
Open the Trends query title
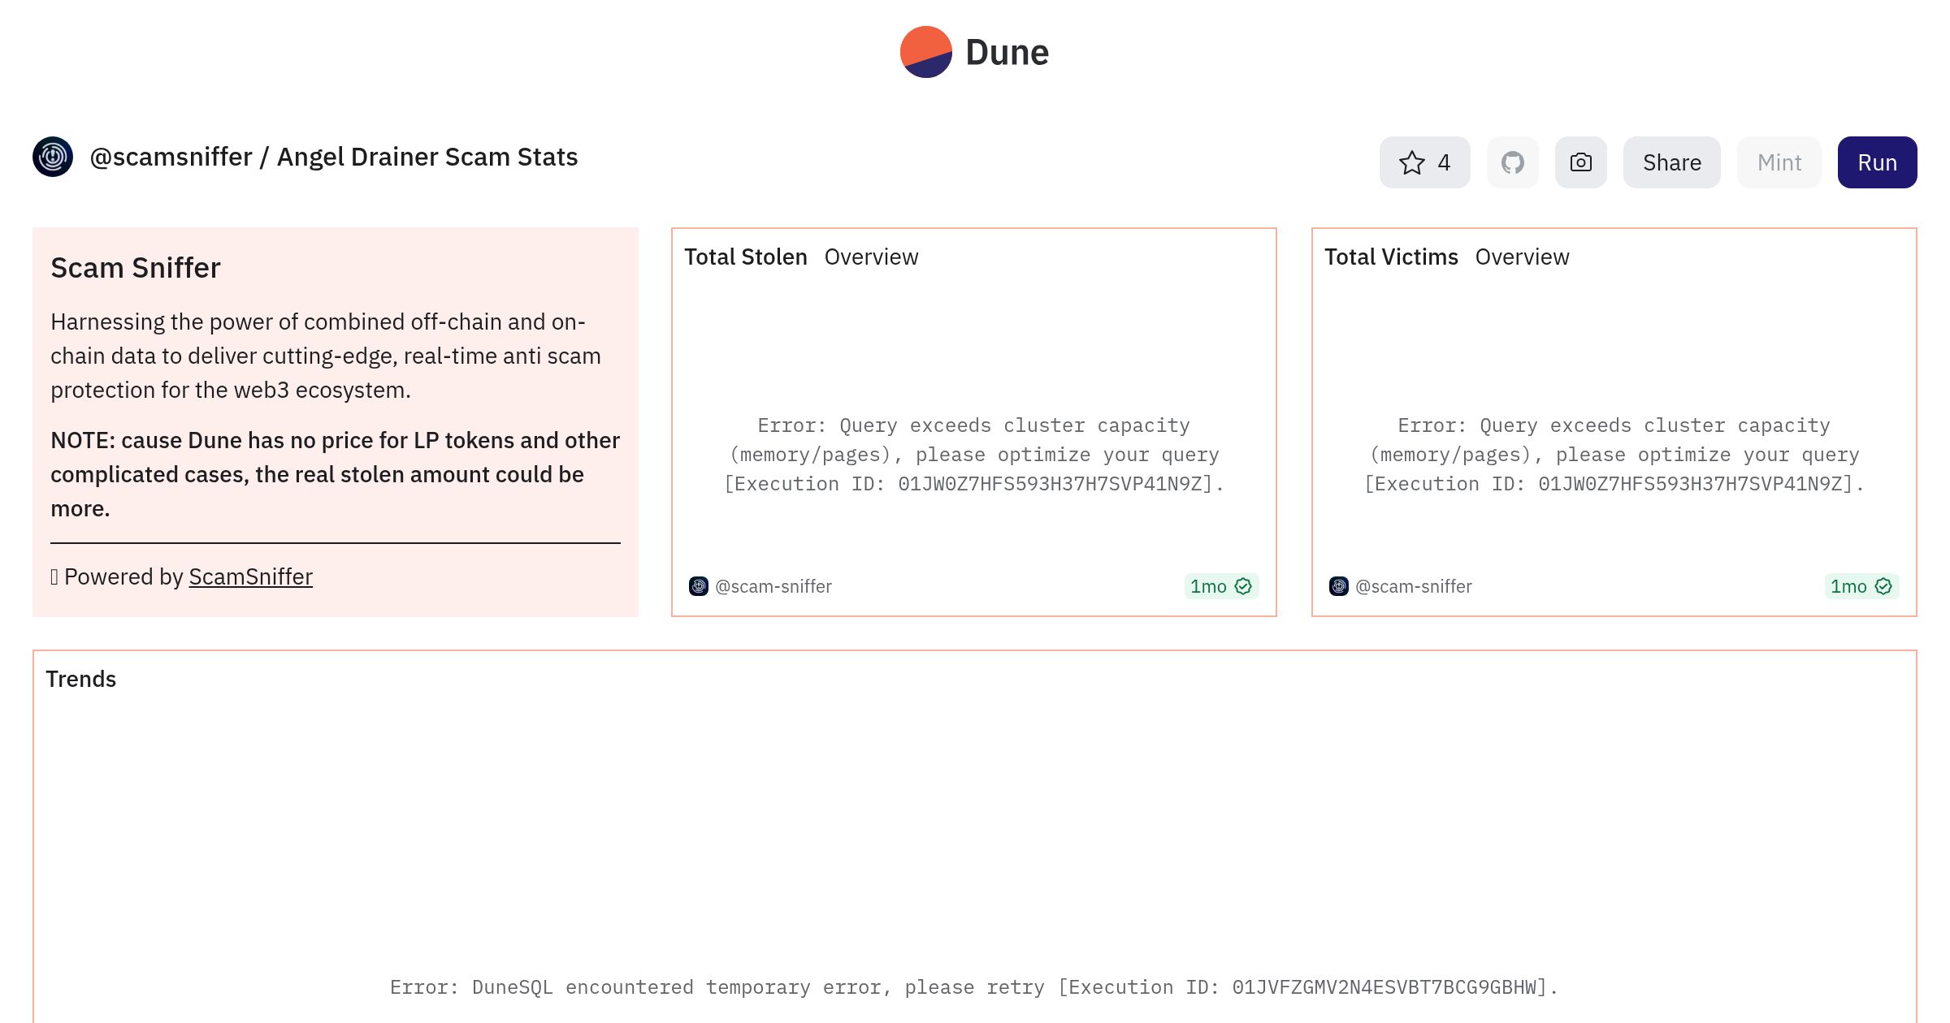coord(80,679)
